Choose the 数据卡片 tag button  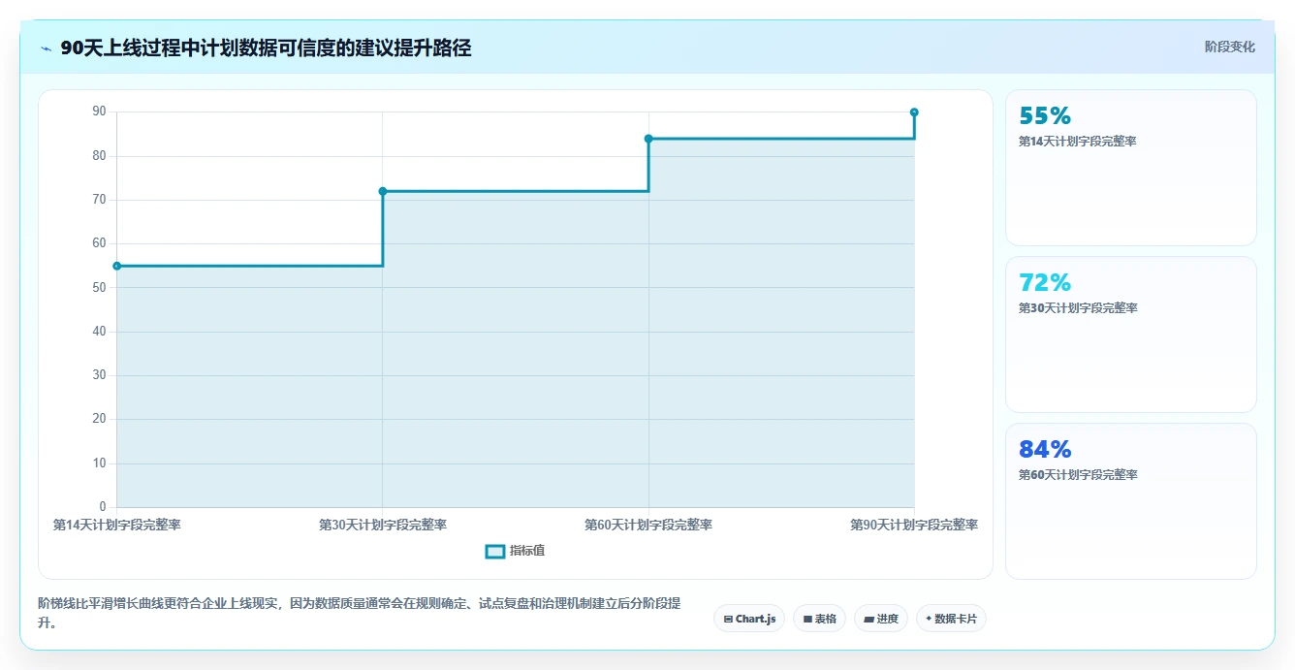click(951, 619)
